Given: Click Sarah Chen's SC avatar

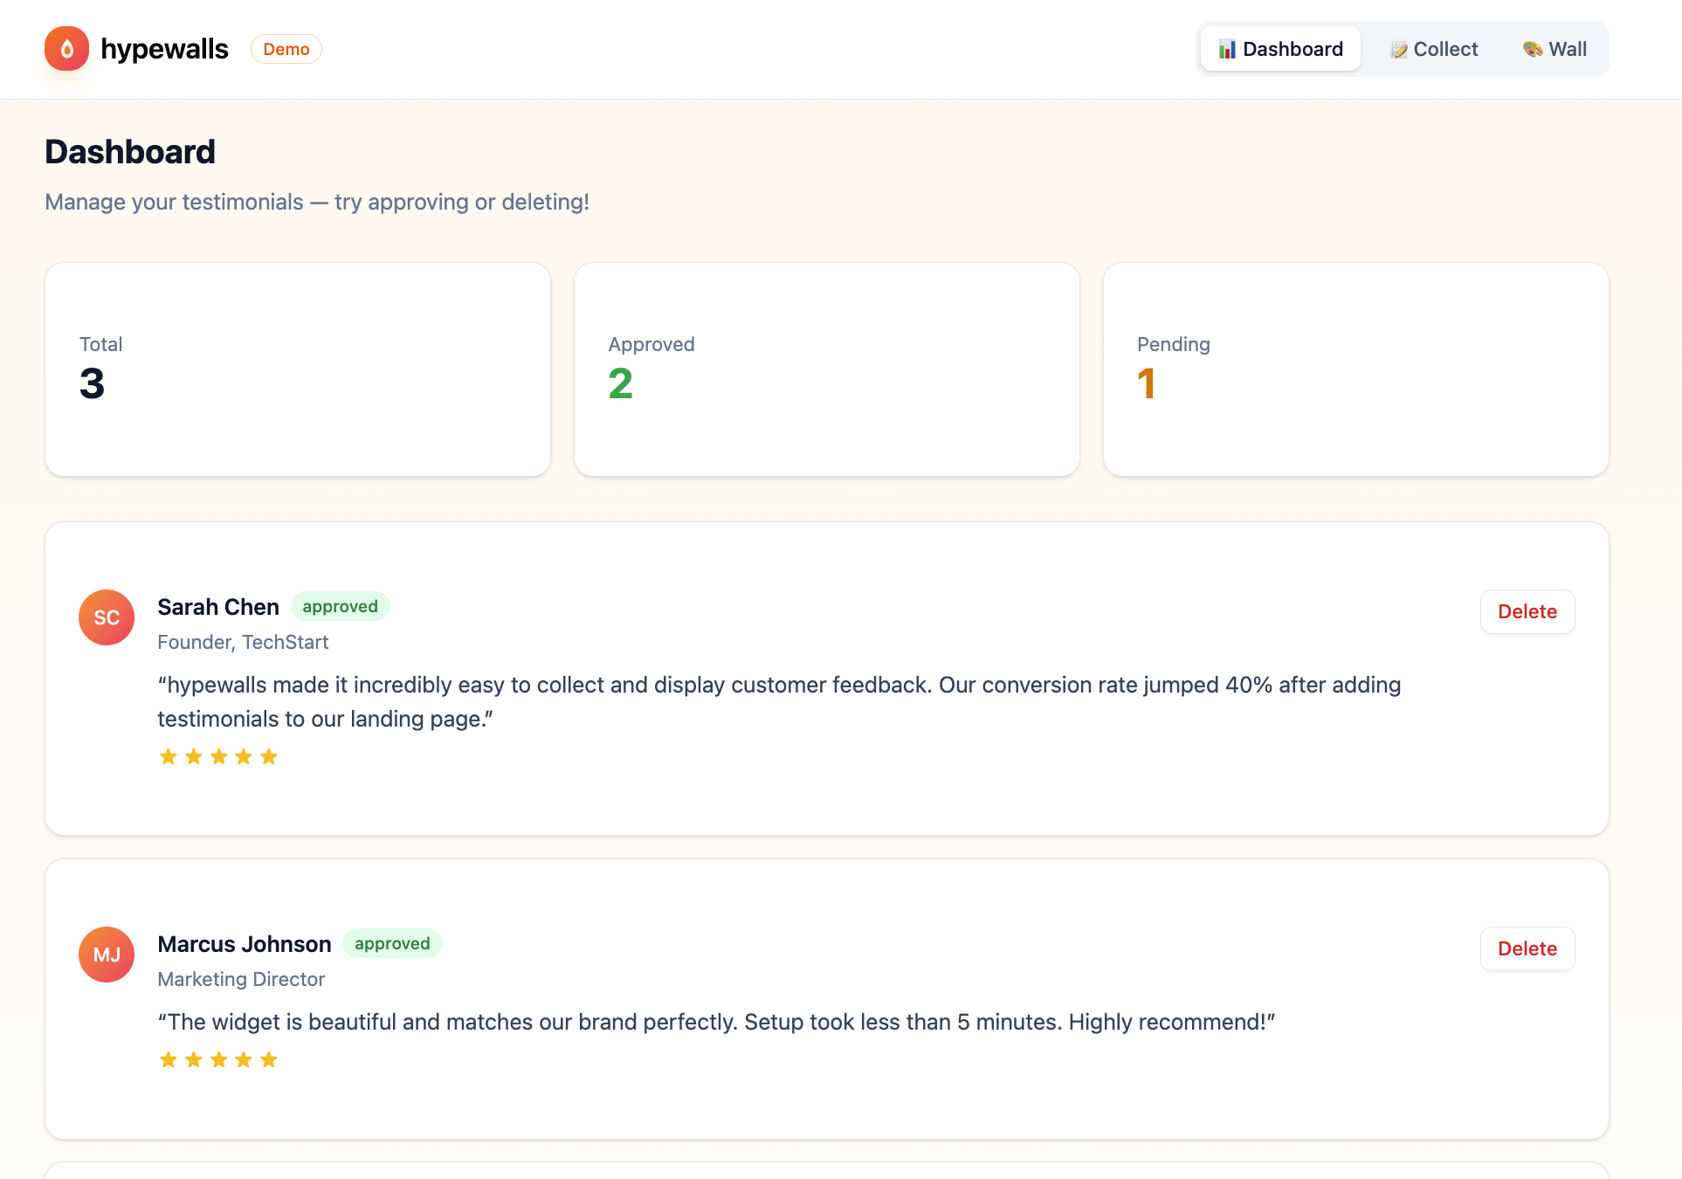Looking at the screenshot, I should (107, 617).
